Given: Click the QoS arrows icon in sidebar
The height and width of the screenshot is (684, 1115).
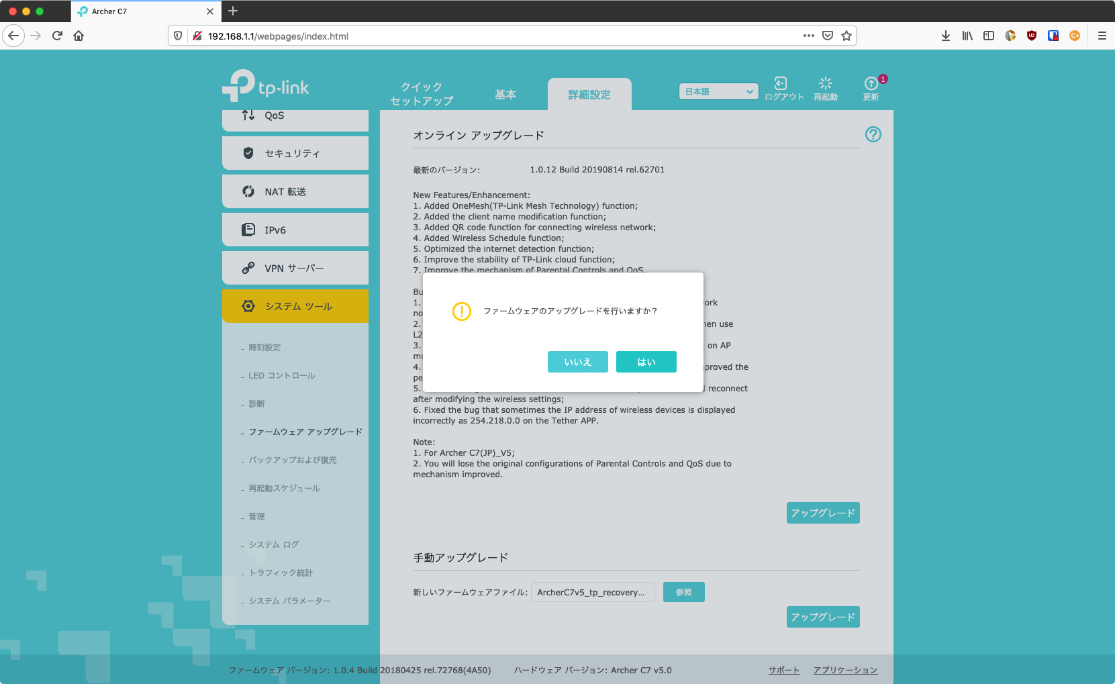Looking at the screenshot, I should pyautogui.click(x=248, y=115).
